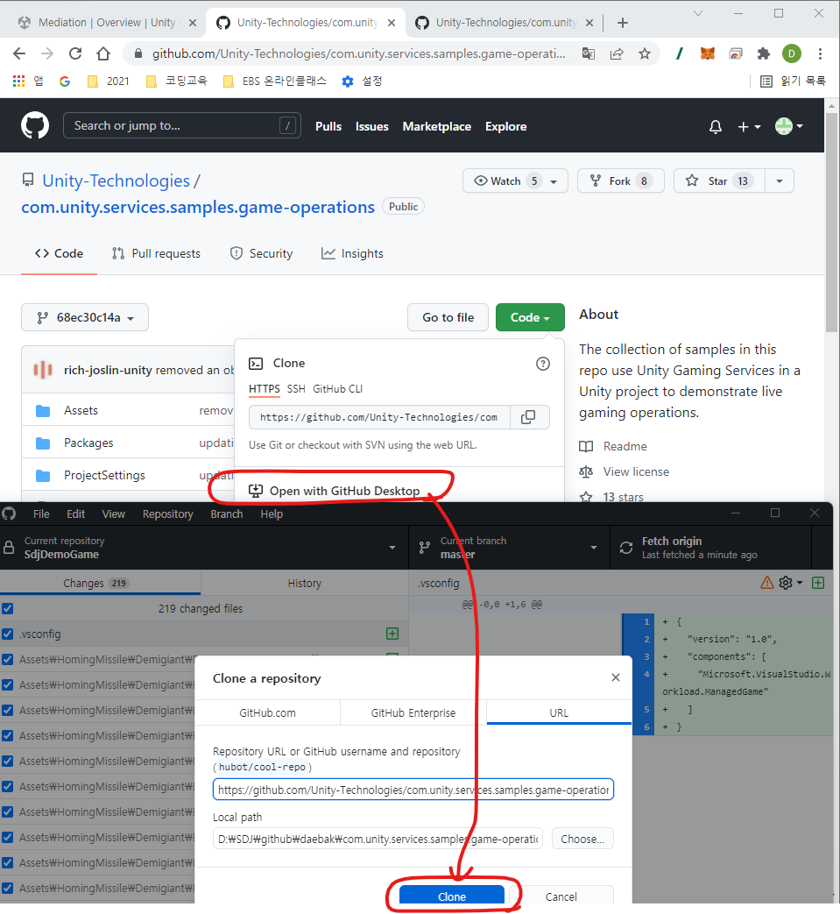Expand the Current repository SdjDemoGame selector
Image resolution: width=840 pixels, height=914 pixels.
coord(204,548)
